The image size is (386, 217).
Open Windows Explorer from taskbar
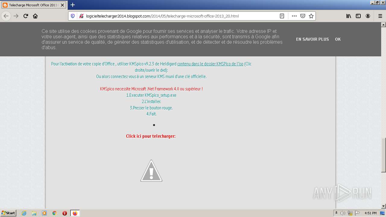pos(34,213)
